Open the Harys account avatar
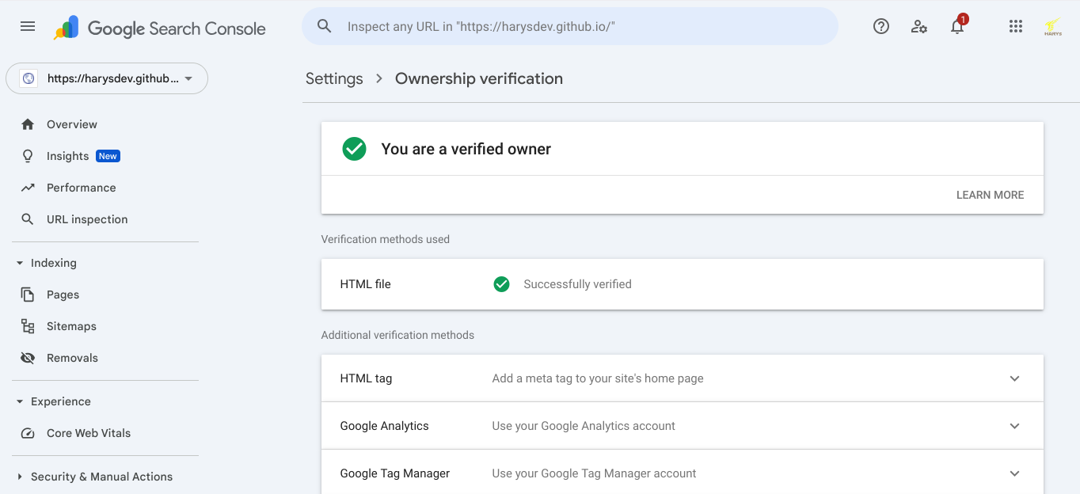This screenshot has height=494, width=1080. pyautogui.click(x=1053, y=27)
